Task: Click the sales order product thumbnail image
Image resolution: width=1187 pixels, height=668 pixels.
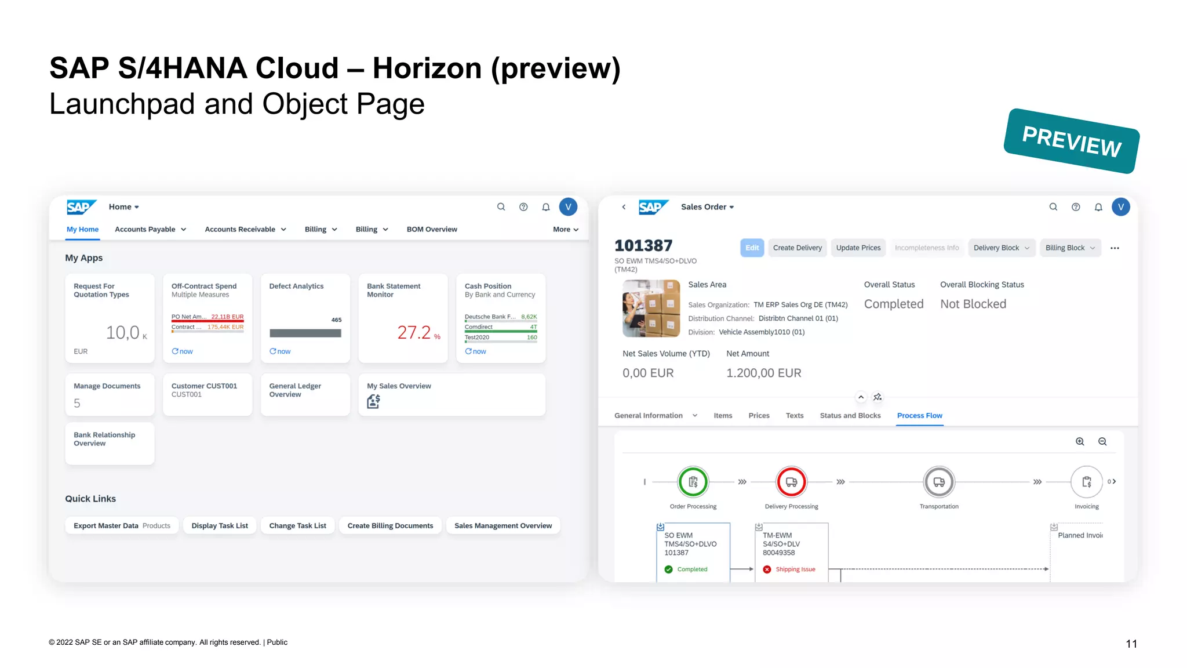Action: 651,308
